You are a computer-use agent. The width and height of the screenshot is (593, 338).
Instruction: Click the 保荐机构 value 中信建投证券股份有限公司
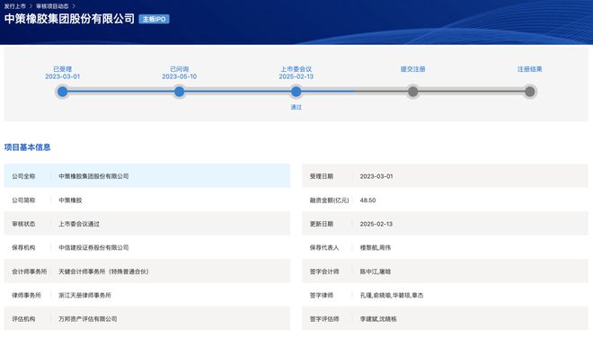click(93, 247)
